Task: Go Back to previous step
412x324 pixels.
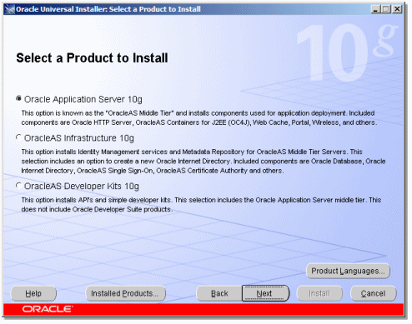Action: (219, 293)
